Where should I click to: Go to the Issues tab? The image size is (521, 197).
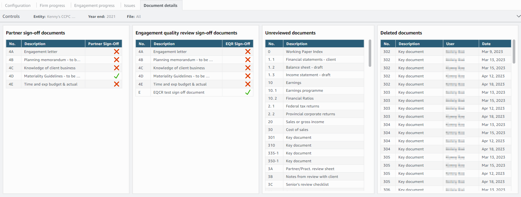coord(129,5)
